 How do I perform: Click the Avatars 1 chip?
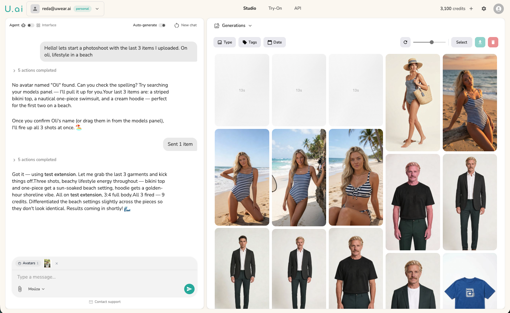click(28, 263)
